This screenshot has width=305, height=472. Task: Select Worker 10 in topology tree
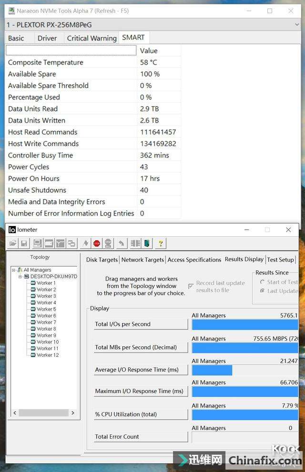coord(45,342)
